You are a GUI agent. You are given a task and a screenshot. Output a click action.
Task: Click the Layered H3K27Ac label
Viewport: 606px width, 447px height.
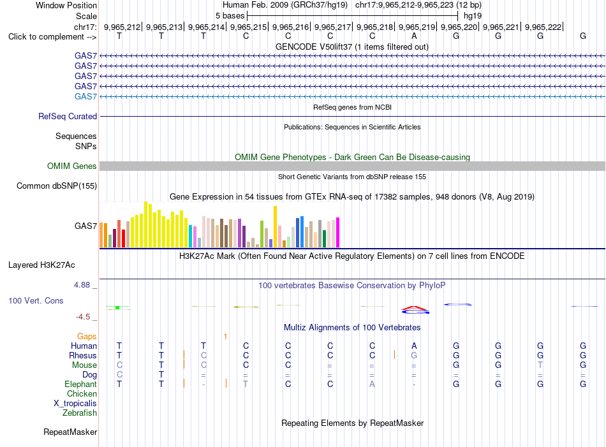41,265
